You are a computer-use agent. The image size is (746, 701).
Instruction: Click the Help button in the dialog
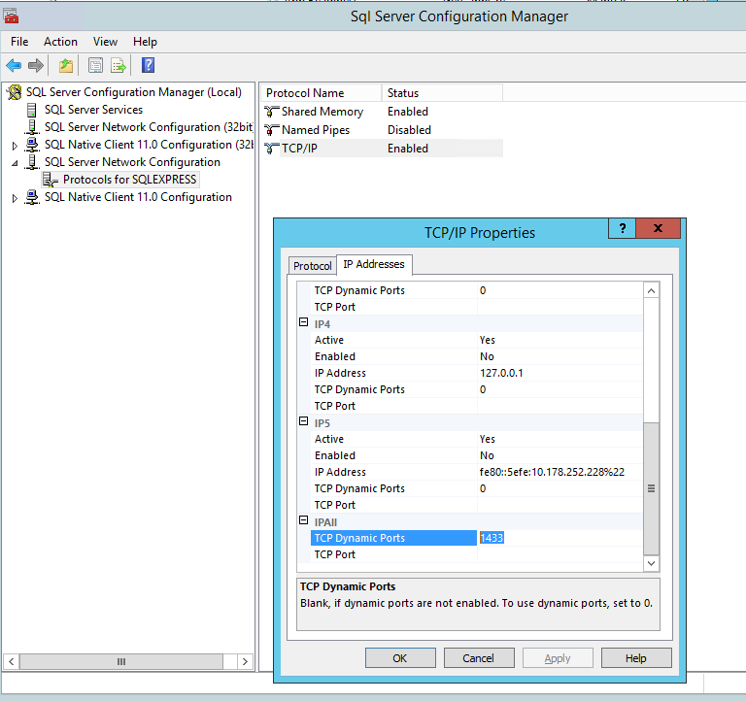[x=636, y=658]
